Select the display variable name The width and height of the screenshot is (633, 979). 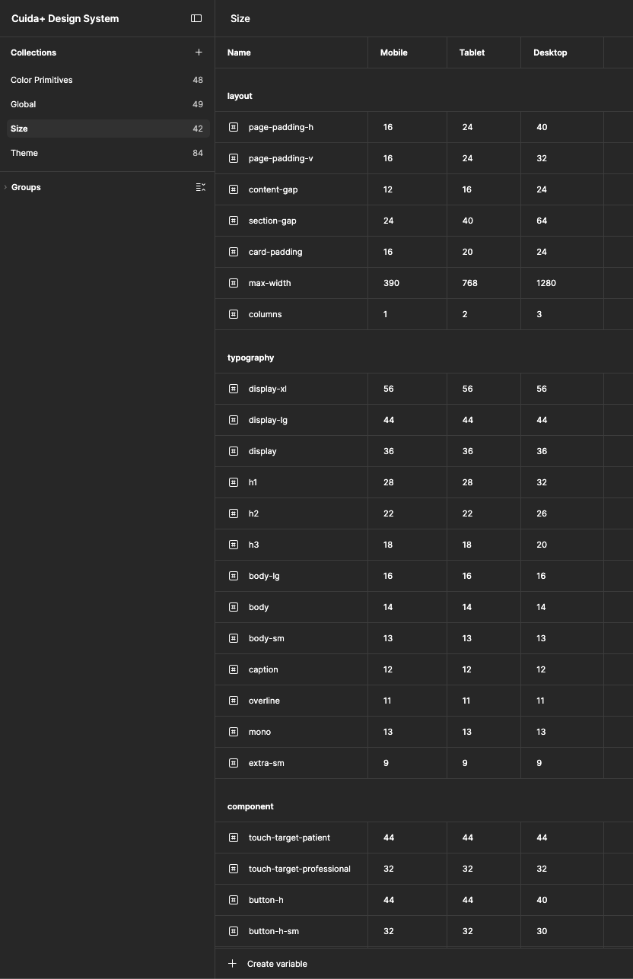pyautogui.click(x=262, y=451)
